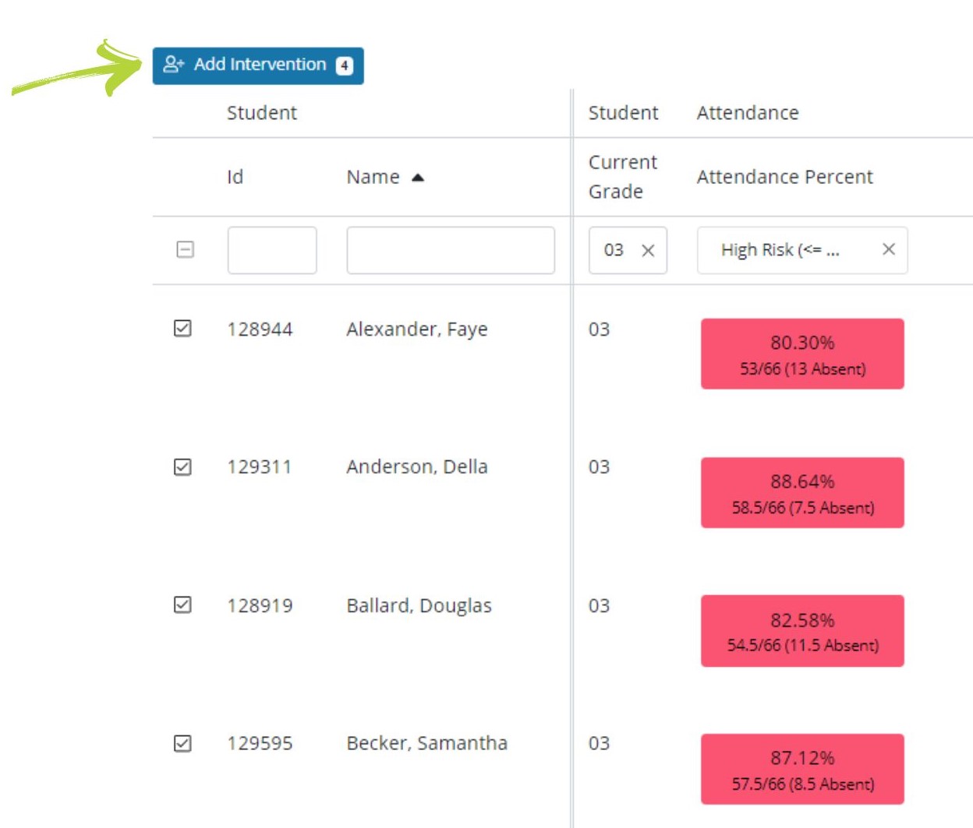
Task: Clear the 03 grade filter
Action: 648,251
